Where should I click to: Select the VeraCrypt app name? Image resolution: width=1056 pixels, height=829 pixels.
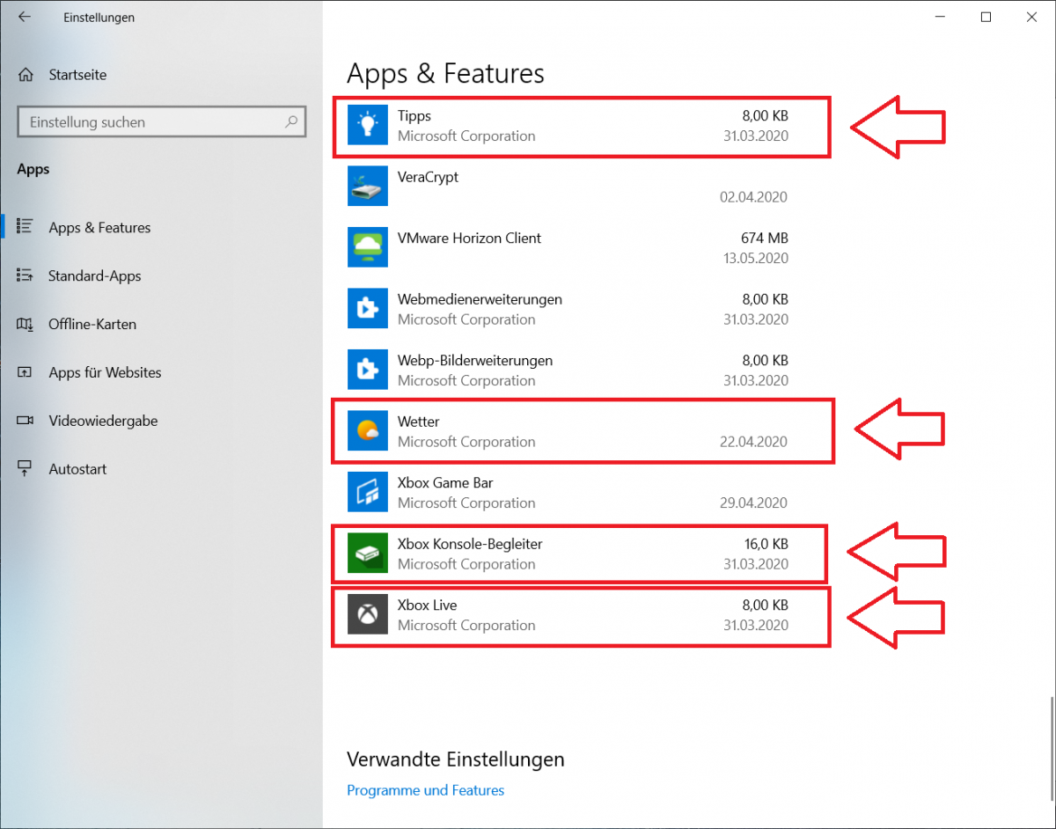pyautogui.click(x=429, y=177)
